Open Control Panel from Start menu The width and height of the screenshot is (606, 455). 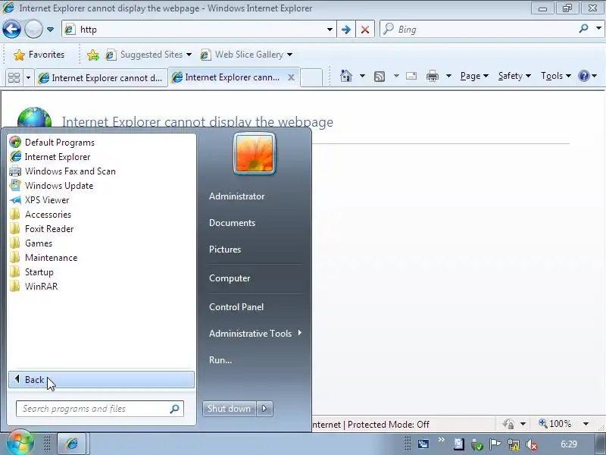pos(236,307)
